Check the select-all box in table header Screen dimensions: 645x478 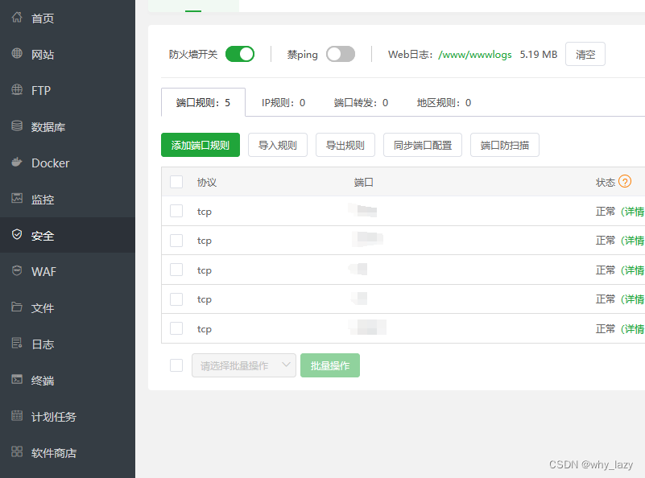click(176, 182)
